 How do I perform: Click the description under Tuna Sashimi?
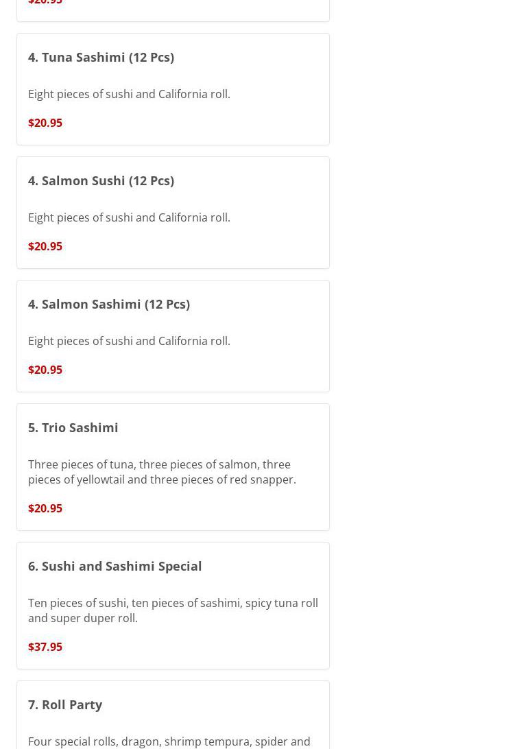point(129,94)
